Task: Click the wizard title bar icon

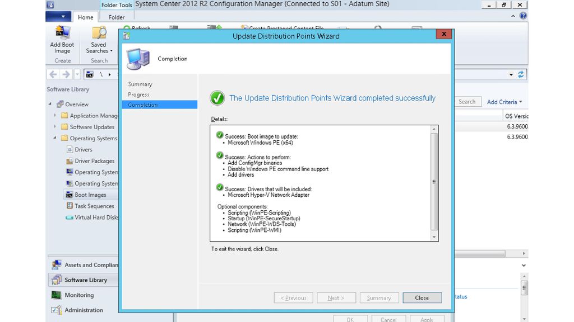Action: pos(127,36)
